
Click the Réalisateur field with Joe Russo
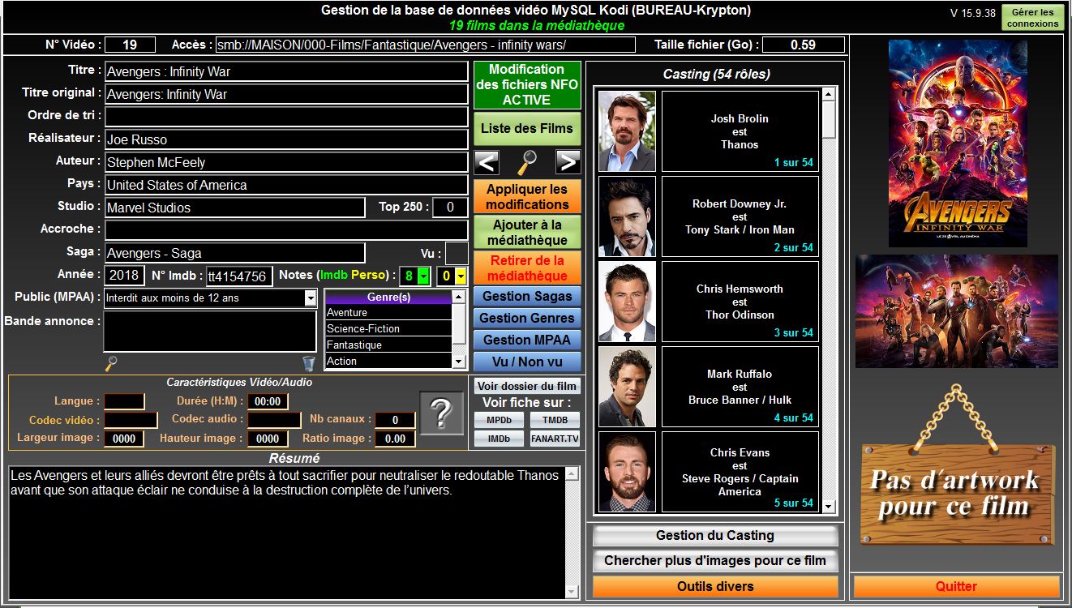(x=286, y=139)
